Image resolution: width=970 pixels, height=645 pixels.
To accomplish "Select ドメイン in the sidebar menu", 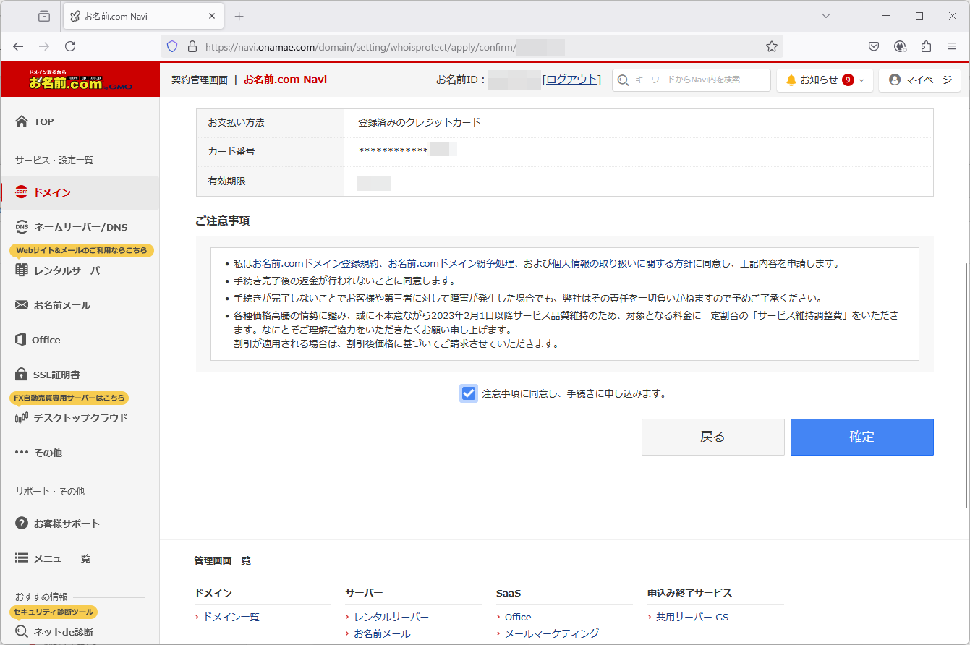I will [x=52, y=192].
